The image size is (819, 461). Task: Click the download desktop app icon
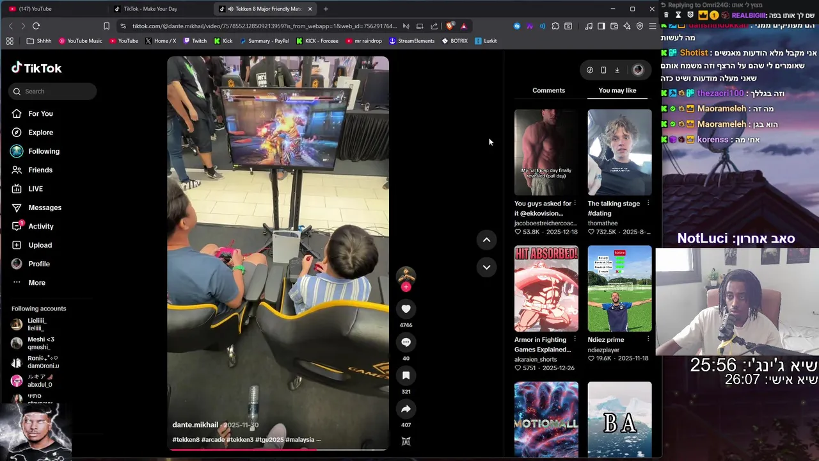click(617, 70)
